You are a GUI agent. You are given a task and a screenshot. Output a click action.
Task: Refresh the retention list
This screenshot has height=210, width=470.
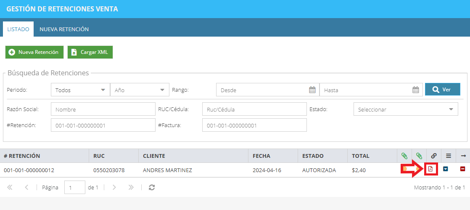point(152,188)
